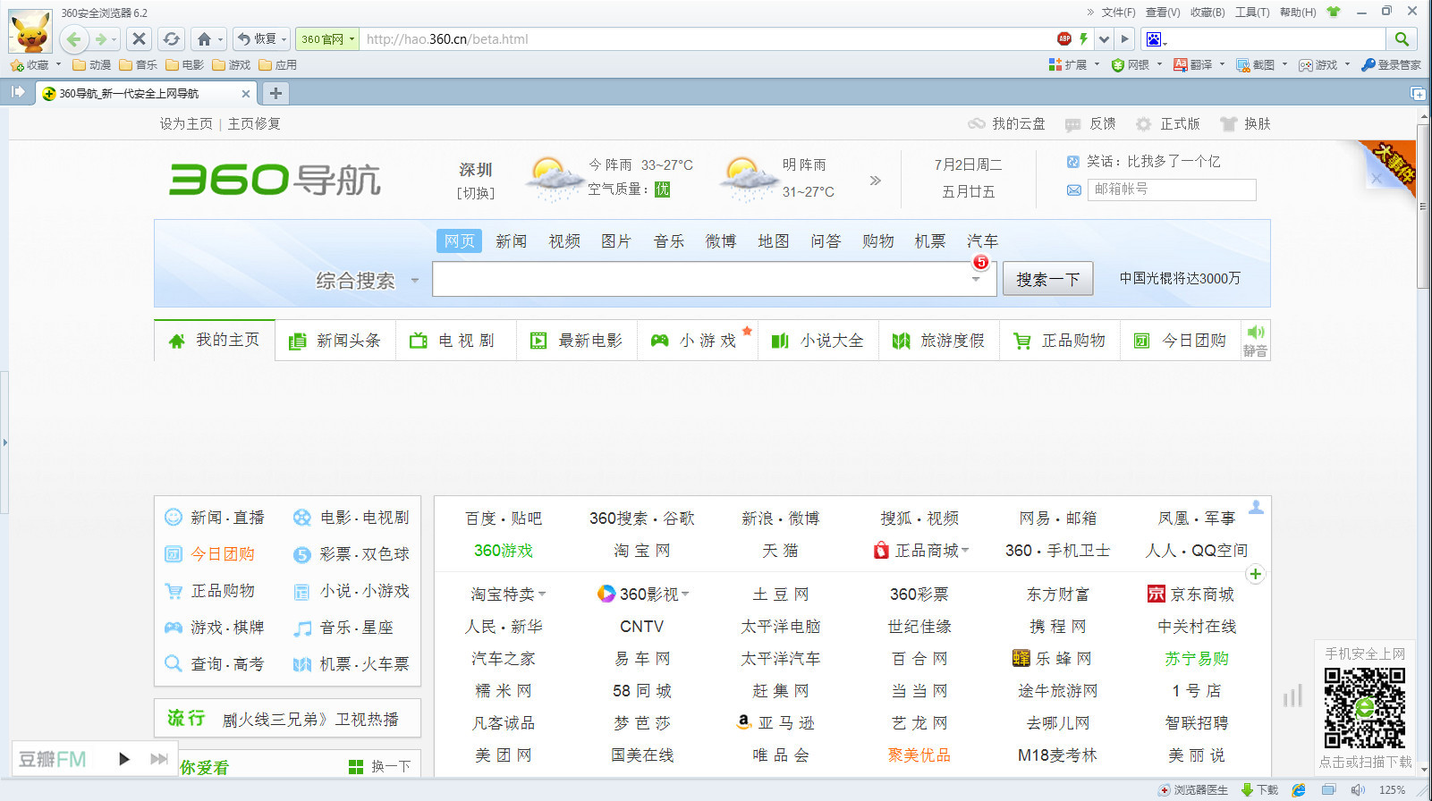This screenshot has height=801, width=1432.
Task: Switch to the 旅游度假 tab
Action: click(939, 341)
